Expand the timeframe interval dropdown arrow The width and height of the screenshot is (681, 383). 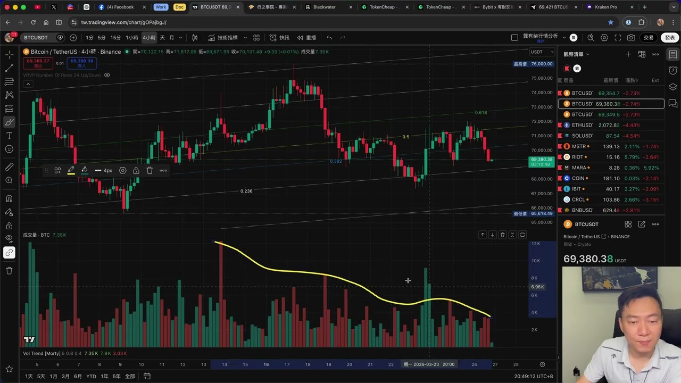tap(181, 38)
